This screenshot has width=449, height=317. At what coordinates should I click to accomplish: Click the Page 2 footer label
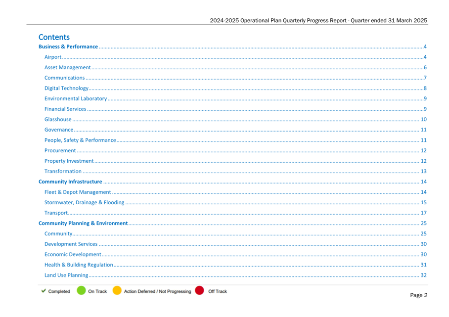pos(419,295)
